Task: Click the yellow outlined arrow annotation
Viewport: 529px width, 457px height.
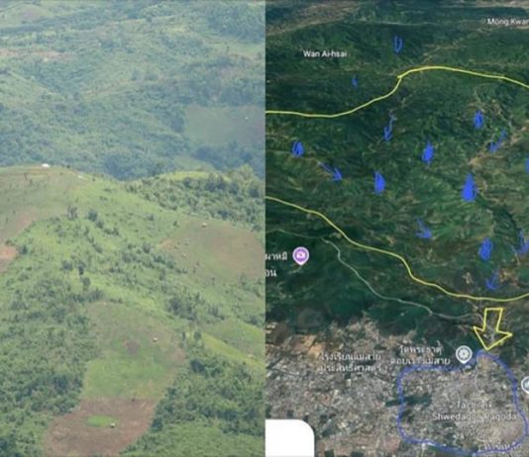Action: tap(492, 328)
